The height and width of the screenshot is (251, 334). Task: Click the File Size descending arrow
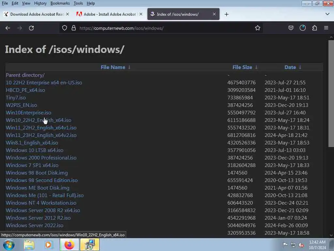pos(256,67)
